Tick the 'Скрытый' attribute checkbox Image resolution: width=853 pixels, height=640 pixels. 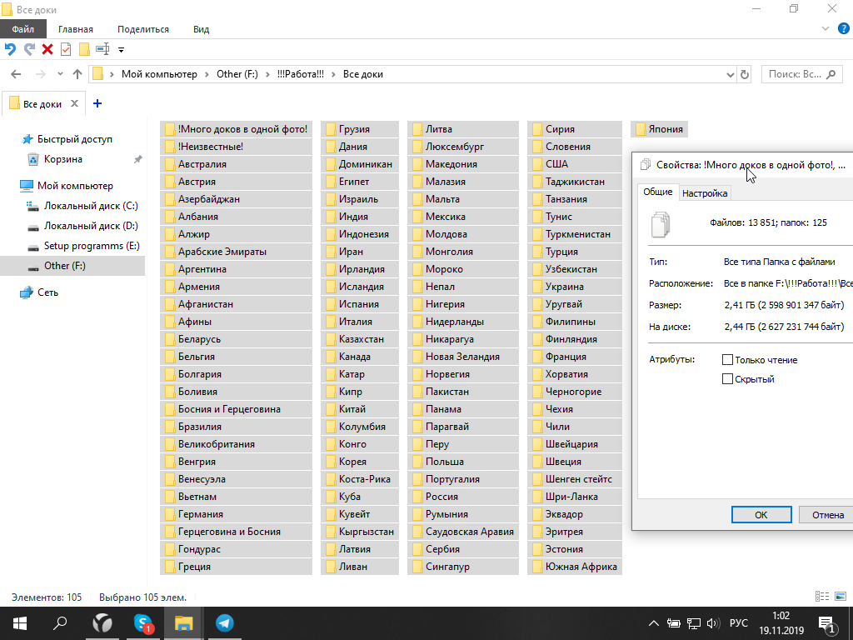(x=728, y=379)
